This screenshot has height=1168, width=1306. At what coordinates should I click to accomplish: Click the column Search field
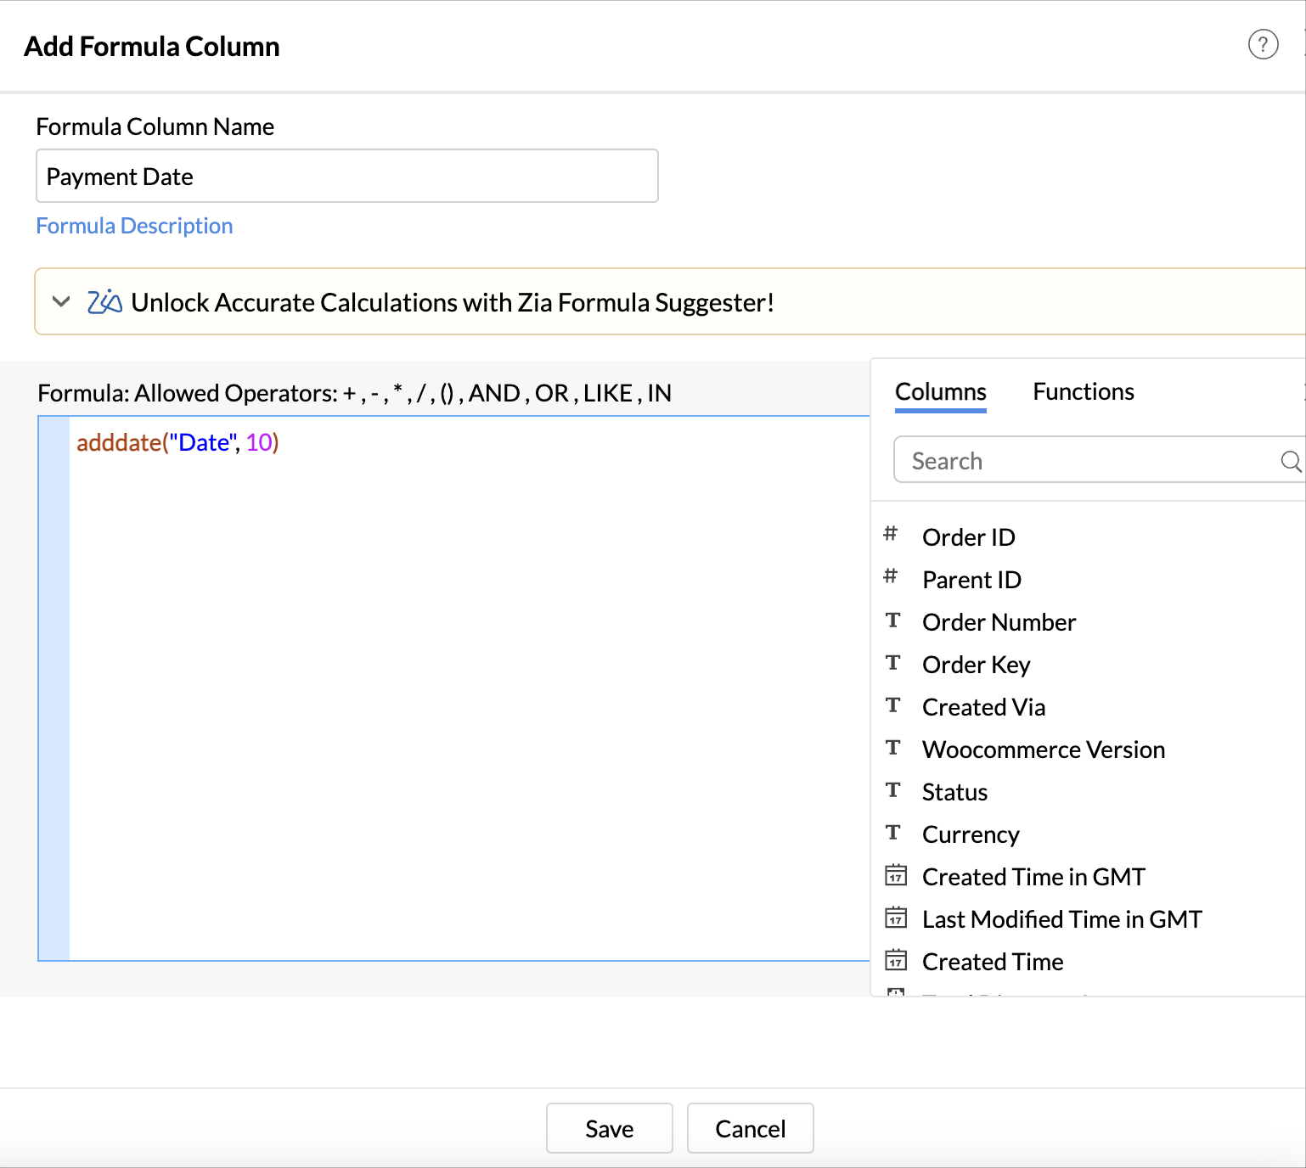pos(1061,459)
